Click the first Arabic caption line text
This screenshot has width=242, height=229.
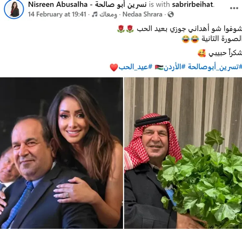pos(189,29)
